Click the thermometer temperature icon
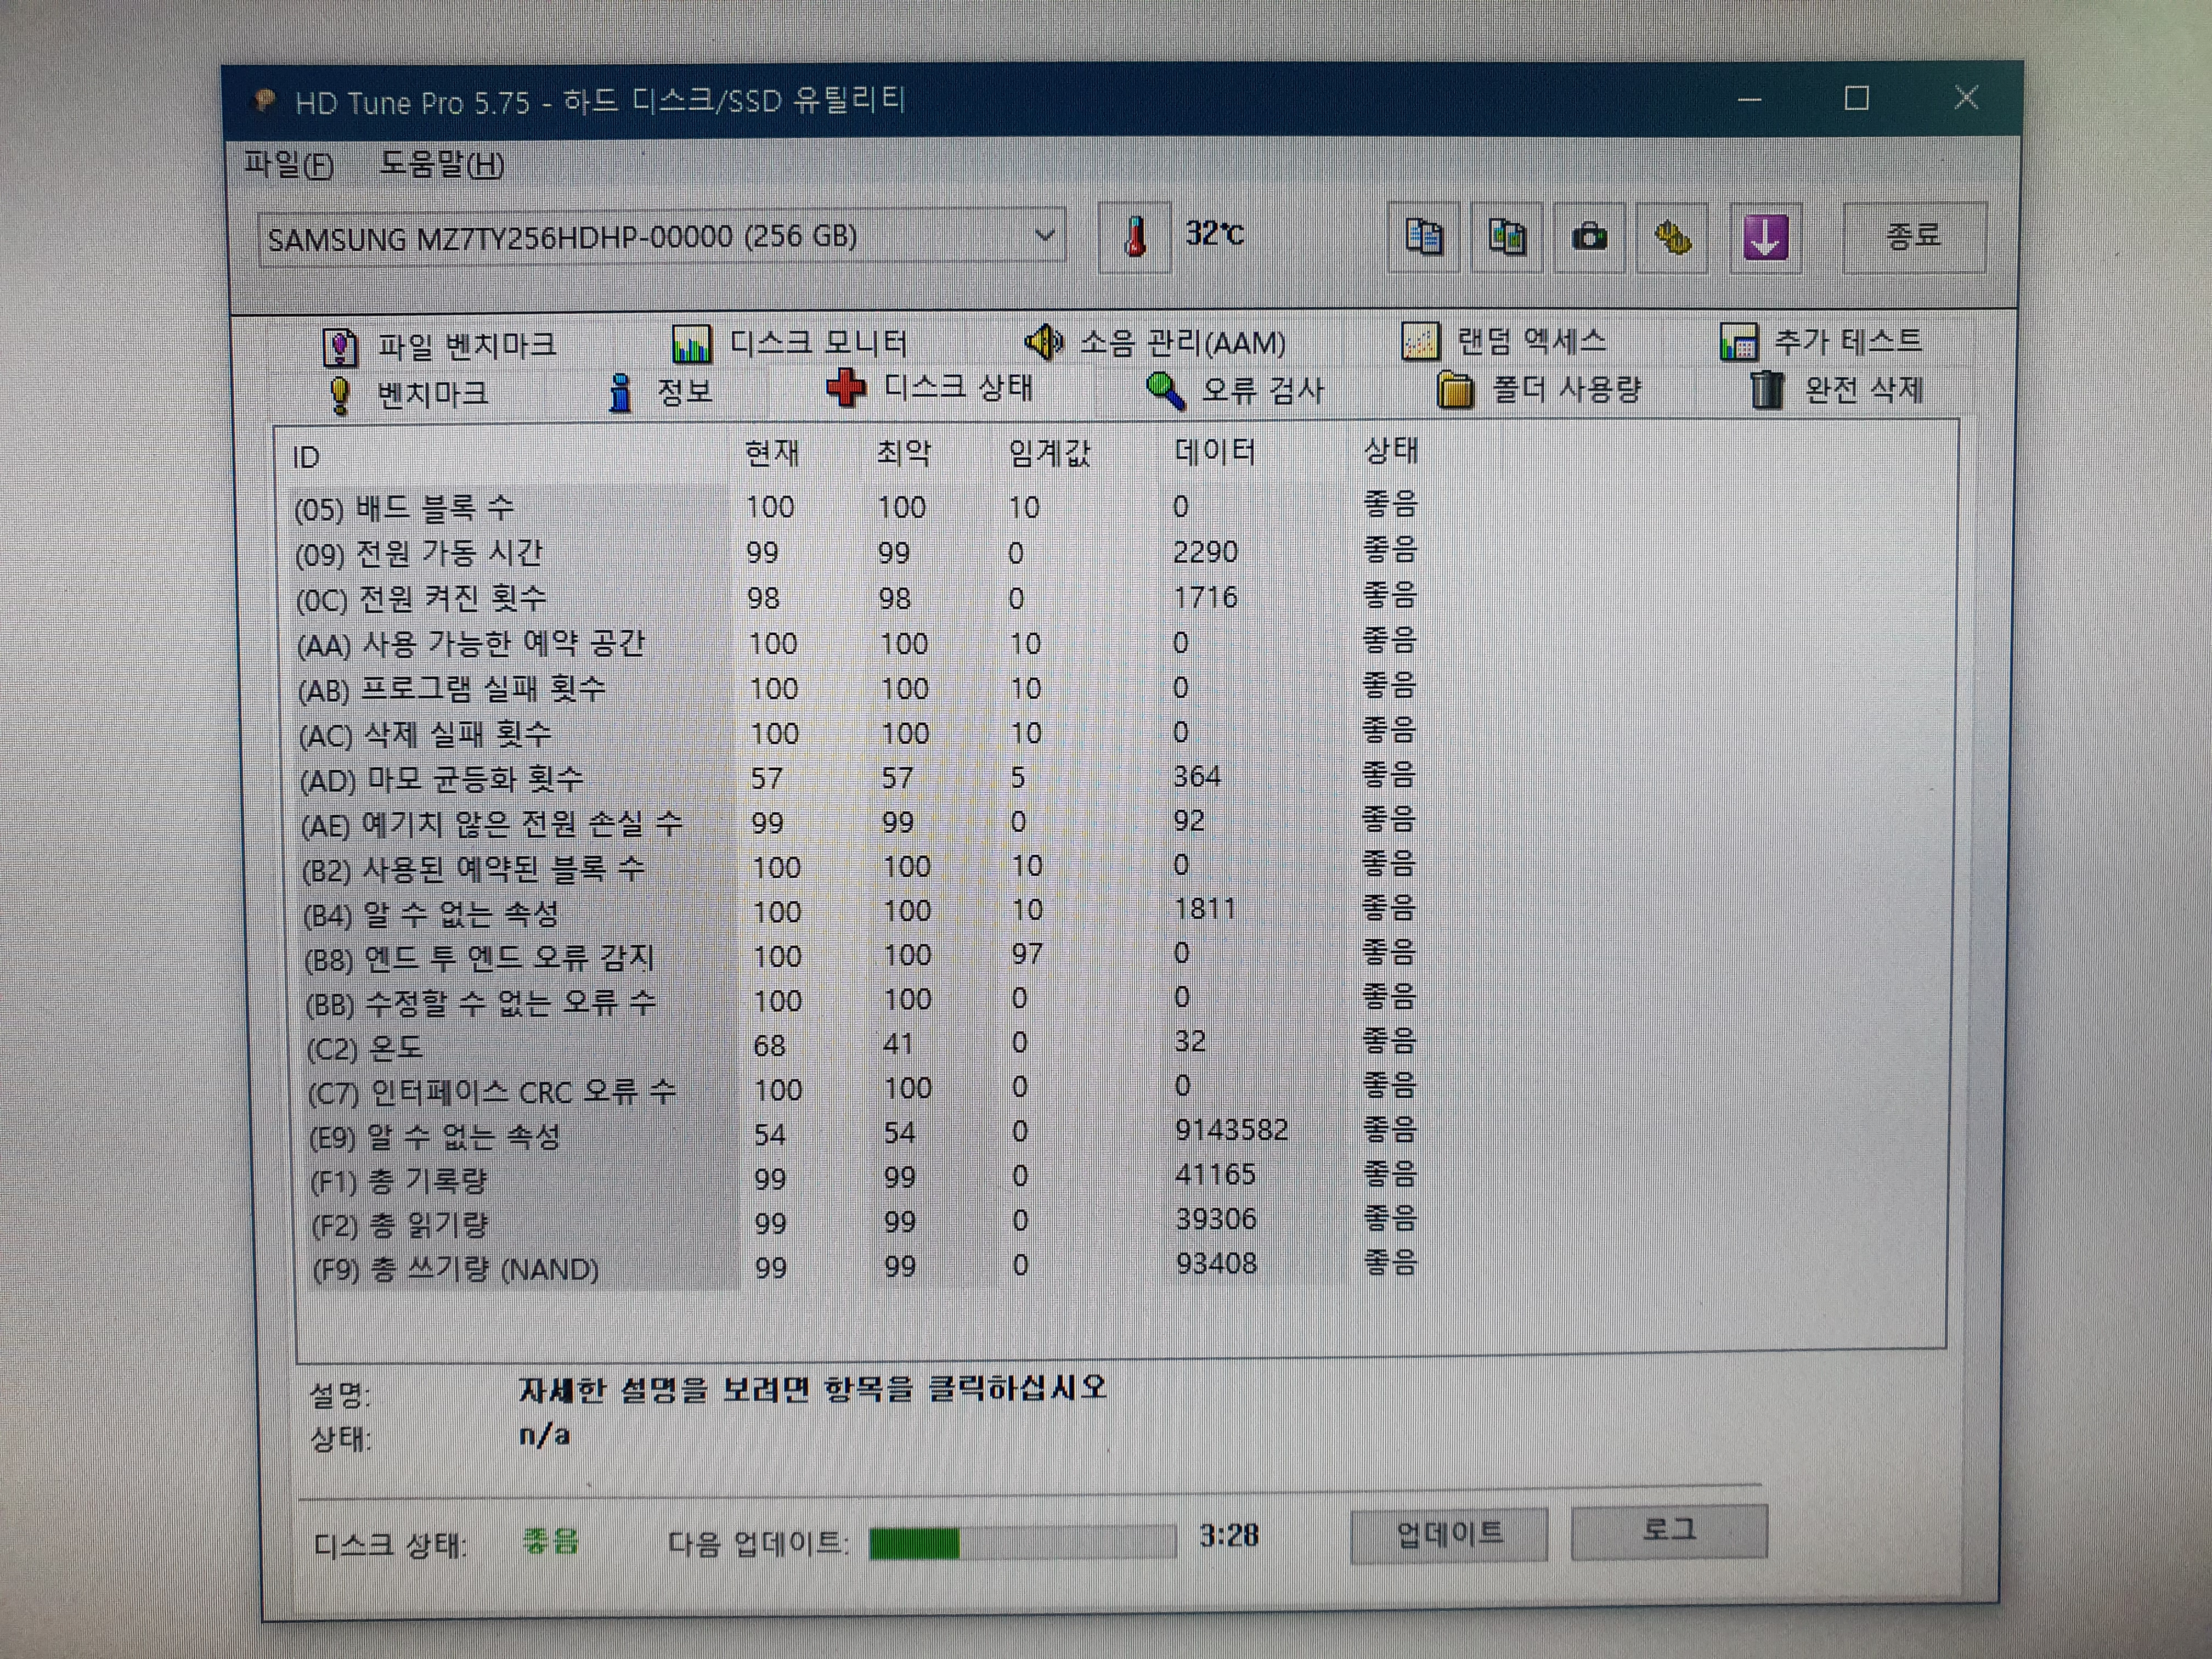This screenshot has height=1659, width=2212. (1135, 237)
